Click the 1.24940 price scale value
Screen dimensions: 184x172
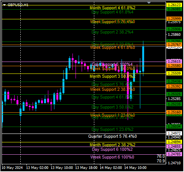(174, 137)
